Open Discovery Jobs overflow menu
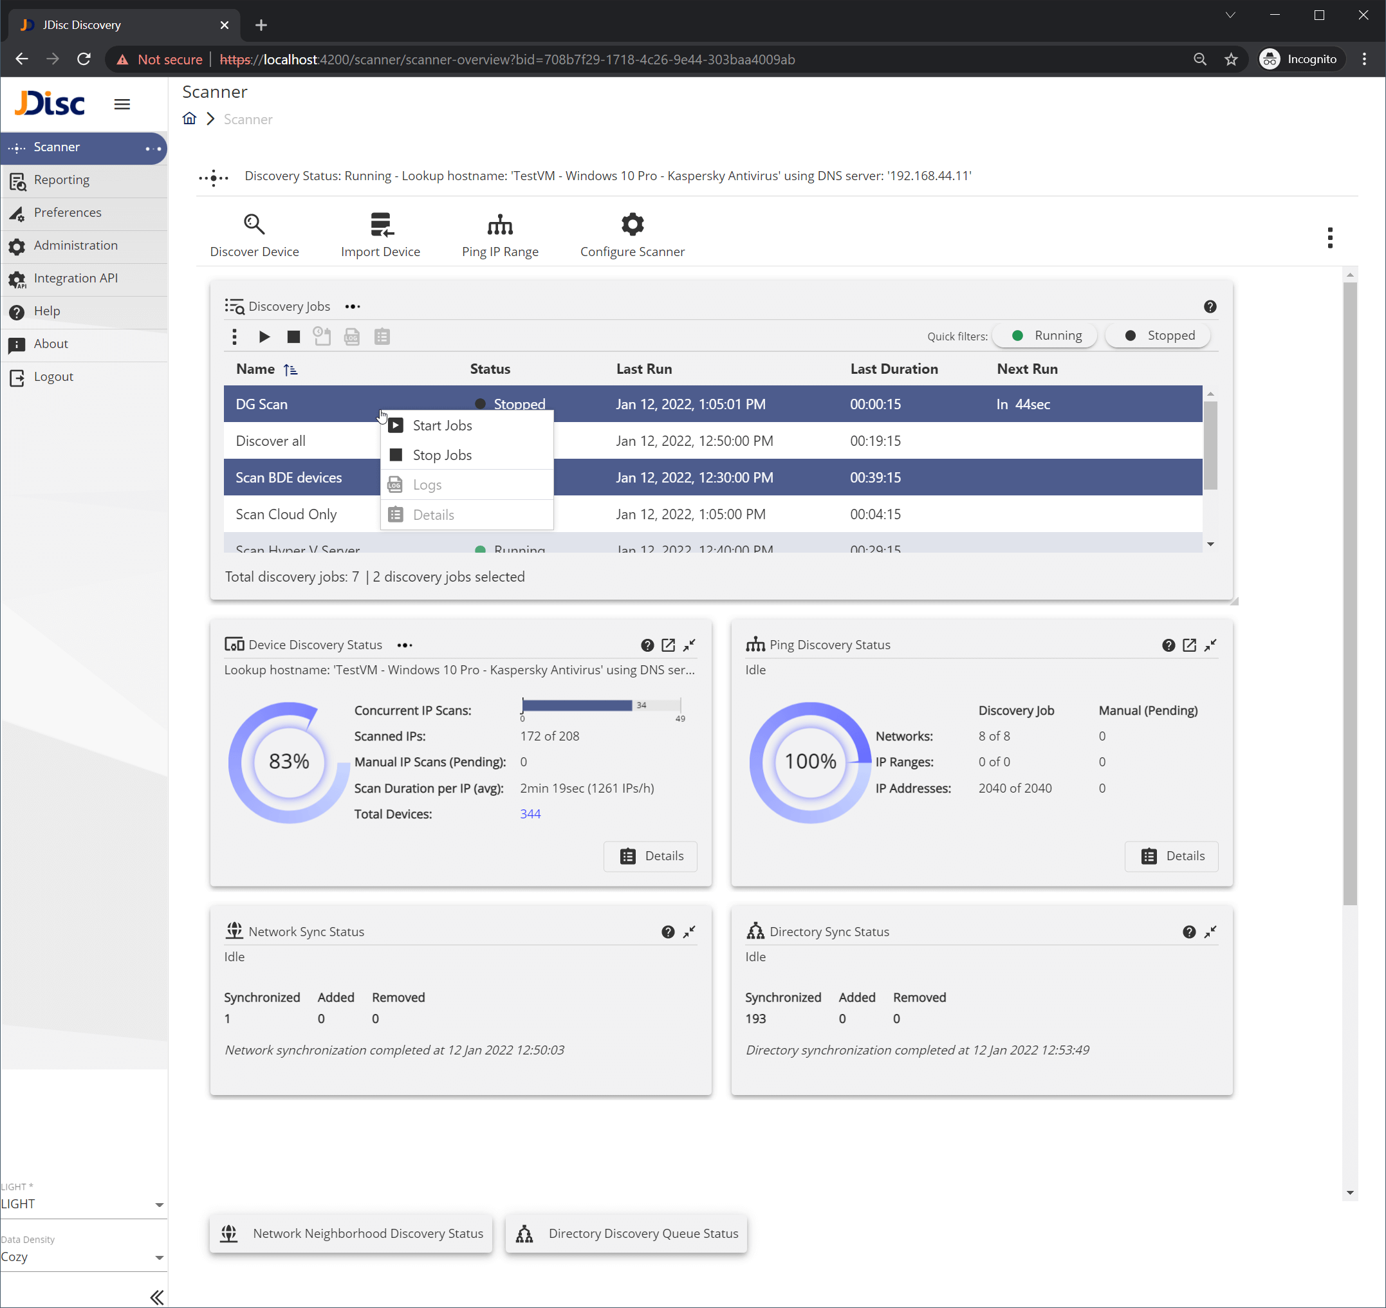Screen dimensions: 1386x1308 click(x=352, y=306)
